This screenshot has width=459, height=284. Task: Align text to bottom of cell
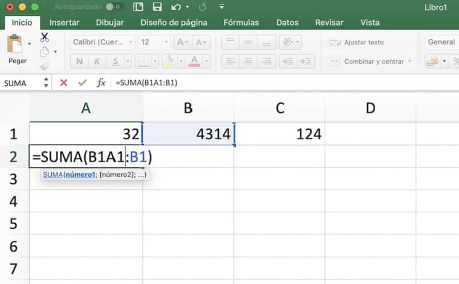[267, 43]
